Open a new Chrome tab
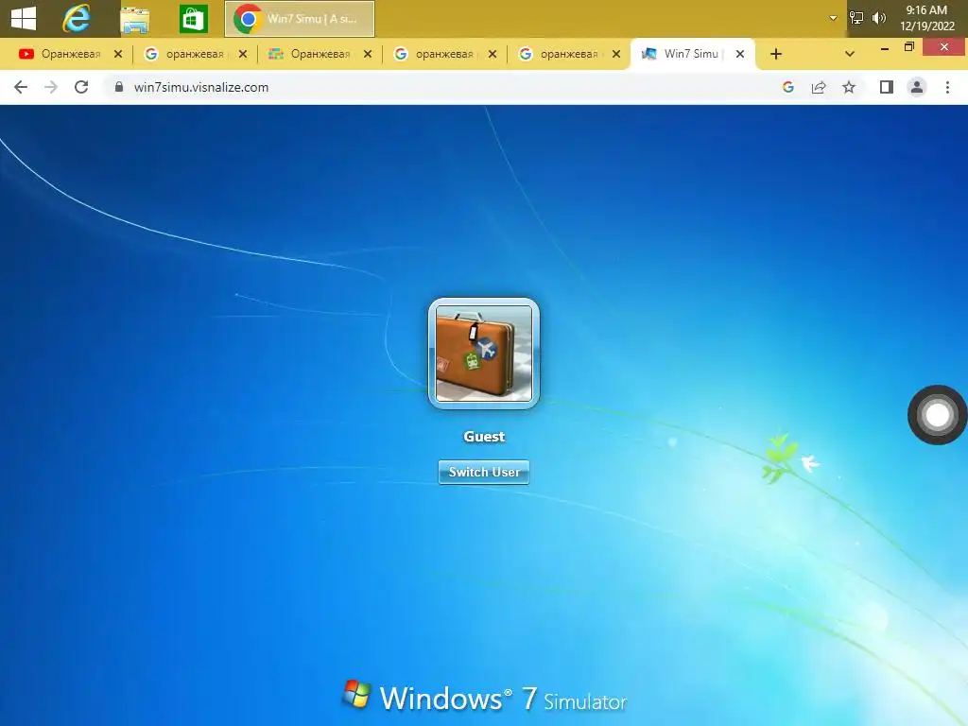Screen dimensions: 968x726 [x=776, y=54]
